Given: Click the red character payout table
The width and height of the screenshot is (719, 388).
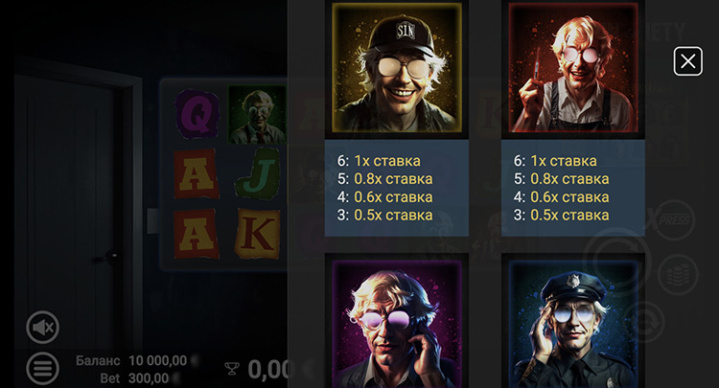Looking at the screenshot, I should (573, 189).
